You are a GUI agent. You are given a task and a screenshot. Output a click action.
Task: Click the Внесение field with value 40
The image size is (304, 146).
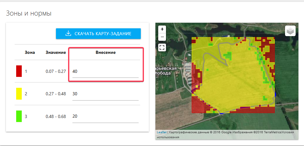pyautogui.click(x=105, y=71)
